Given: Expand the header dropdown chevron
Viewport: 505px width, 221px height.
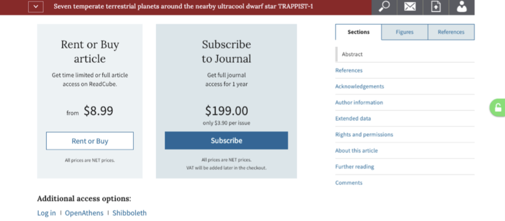Looking at the screenshot, I should [x=36, y=7].
